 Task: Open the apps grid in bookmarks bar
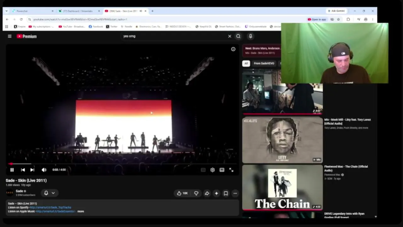tap(6, 27)
